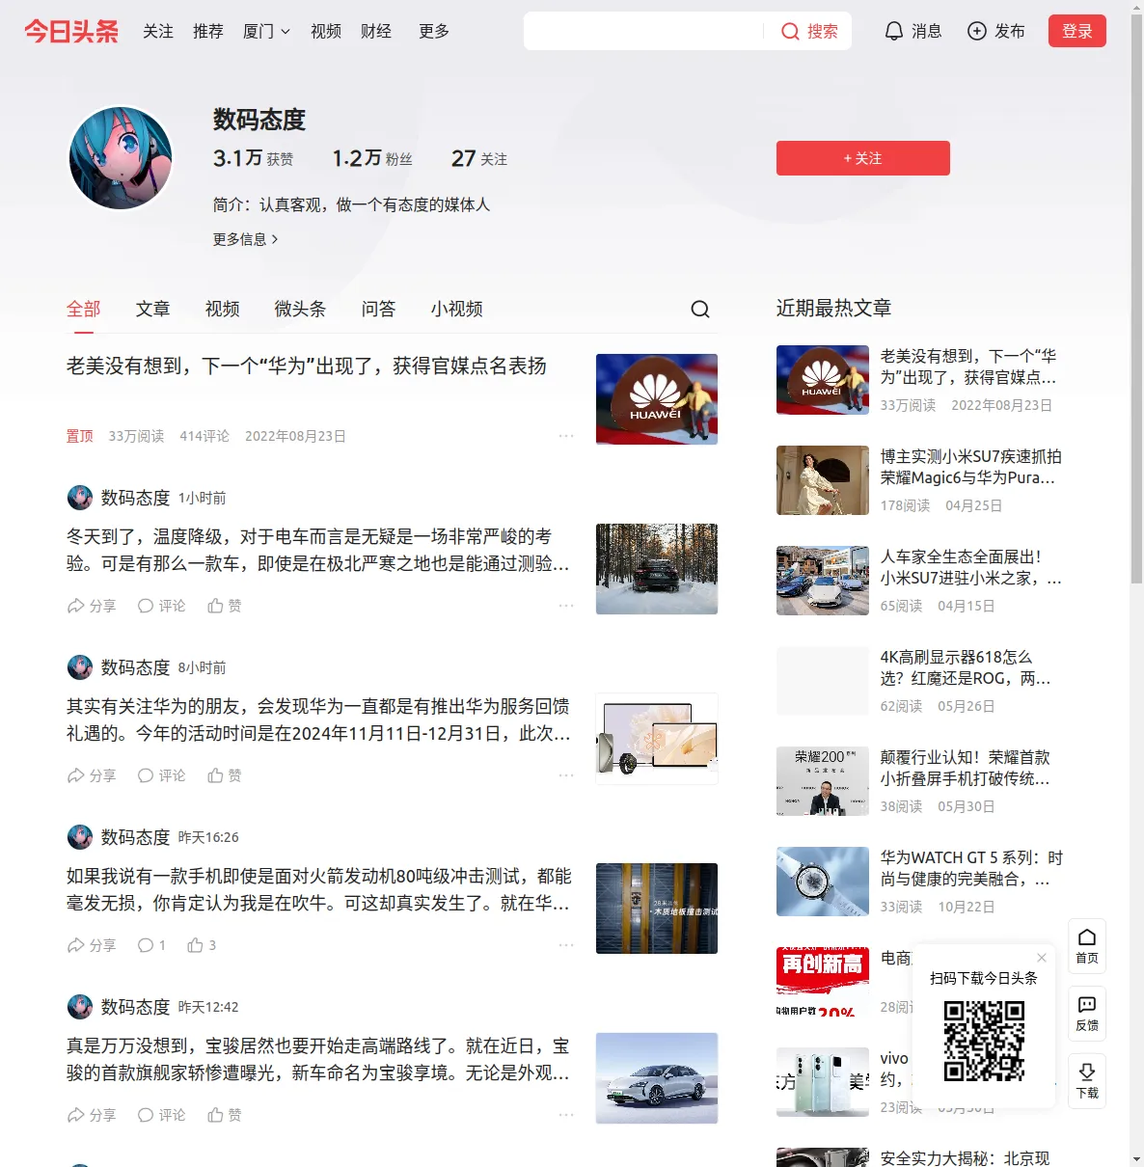Switch to the 问答 tab
Screen dimensions: 1144x1167
coord(379,309)
